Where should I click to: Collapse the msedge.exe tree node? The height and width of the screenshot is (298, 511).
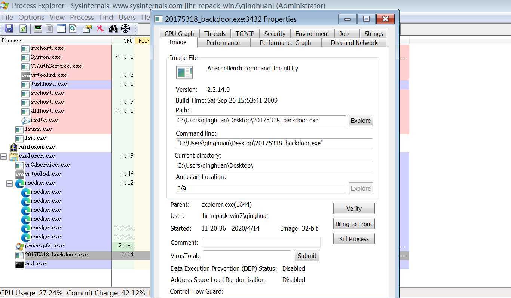[9, 183]
